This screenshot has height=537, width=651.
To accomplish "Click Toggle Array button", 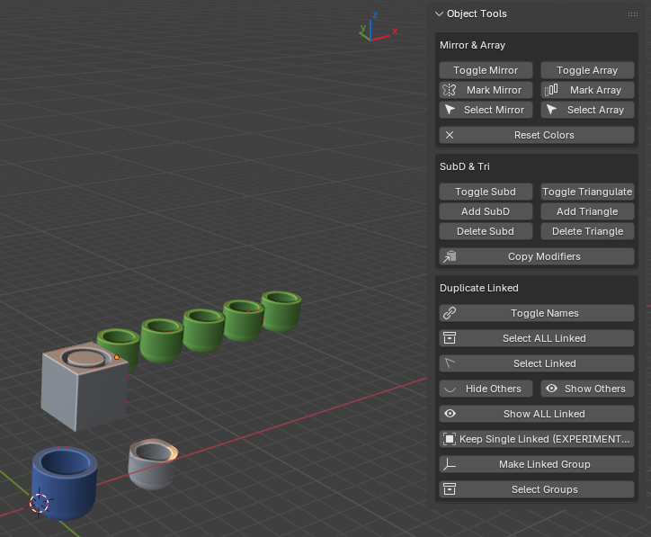I will [x=587, y=70].
